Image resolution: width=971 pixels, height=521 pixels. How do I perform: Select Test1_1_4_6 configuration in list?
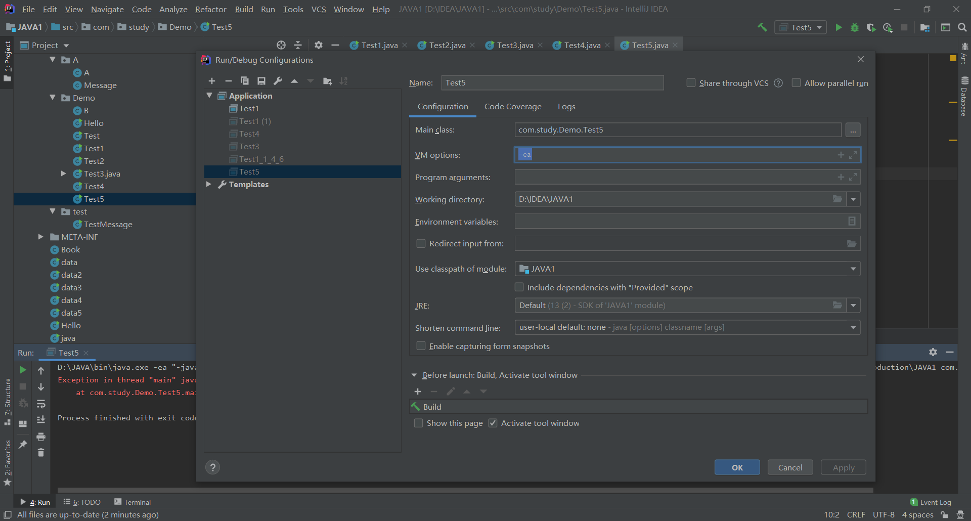[x=261, y=159]
